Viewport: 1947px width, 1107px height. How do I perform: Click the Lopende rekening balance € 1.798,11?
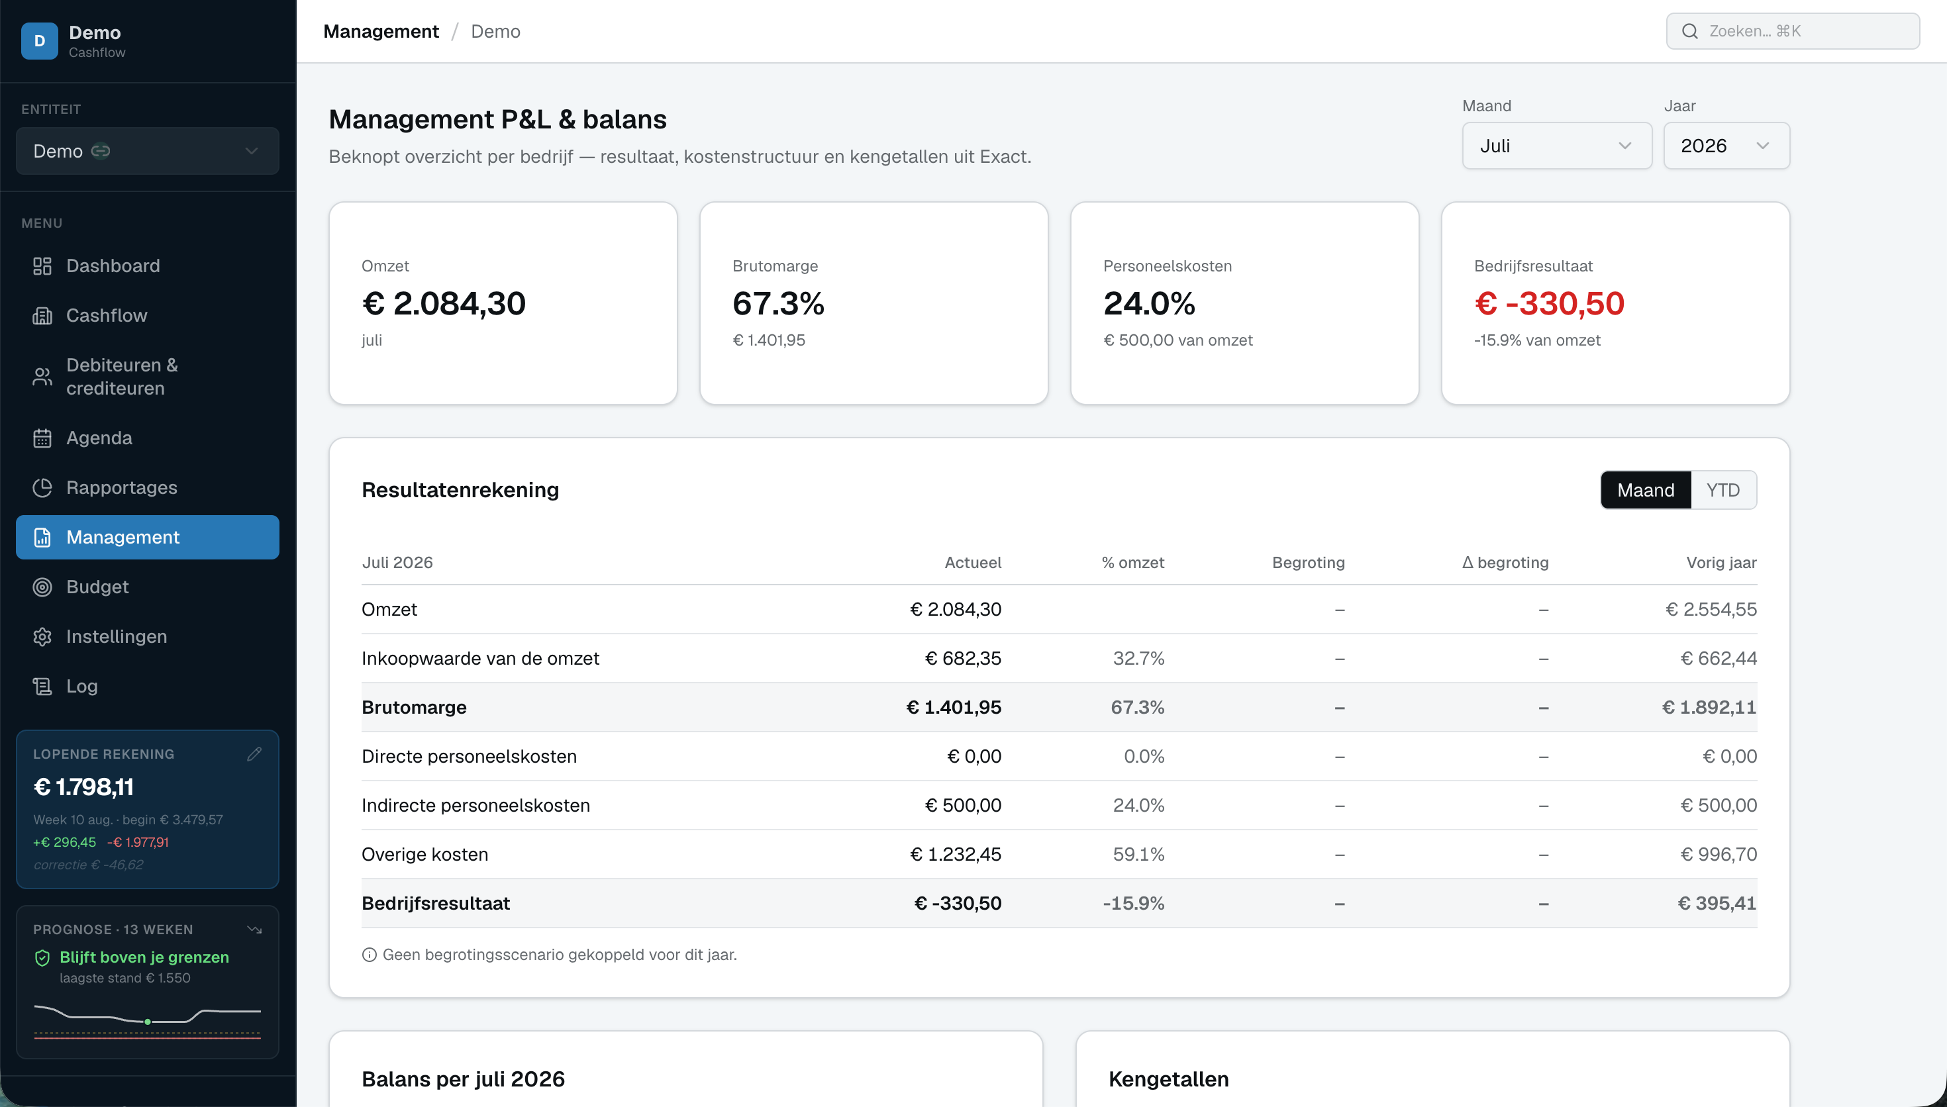[x=83, y=787]
